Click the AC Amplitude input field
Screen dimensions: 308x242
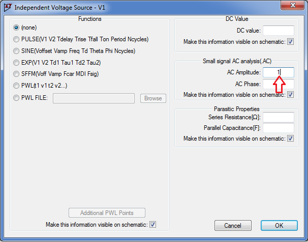(x=279, y=72)
